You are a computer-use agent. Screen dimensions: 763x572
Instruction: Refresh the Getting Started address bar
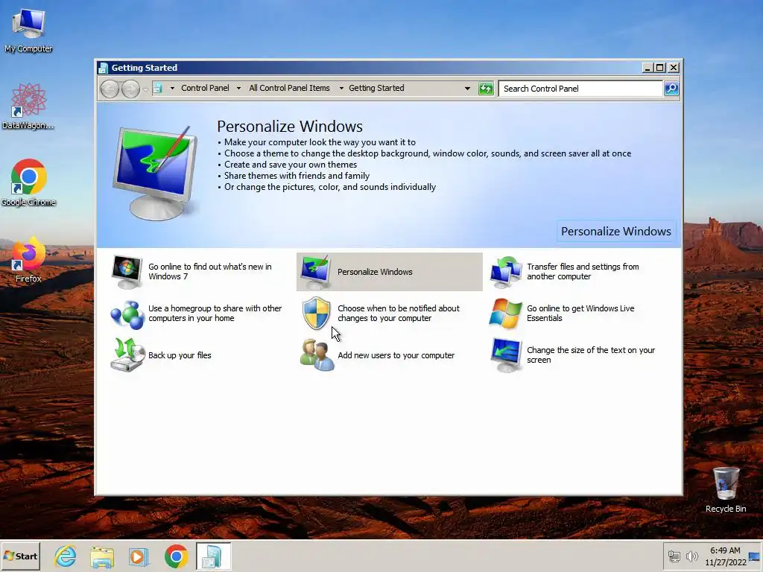tap(486, 89)
